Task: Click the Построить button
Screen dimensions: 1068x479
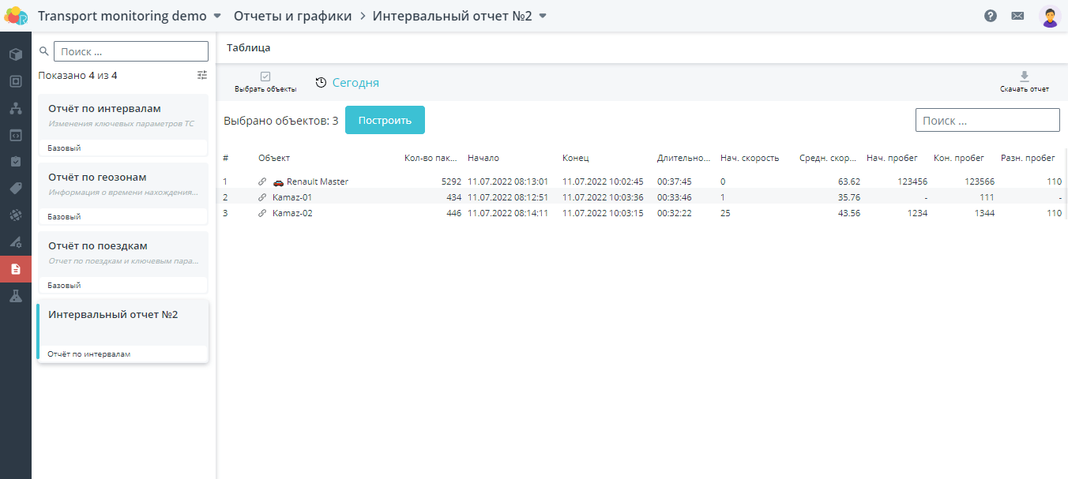Action: [385, 121]
